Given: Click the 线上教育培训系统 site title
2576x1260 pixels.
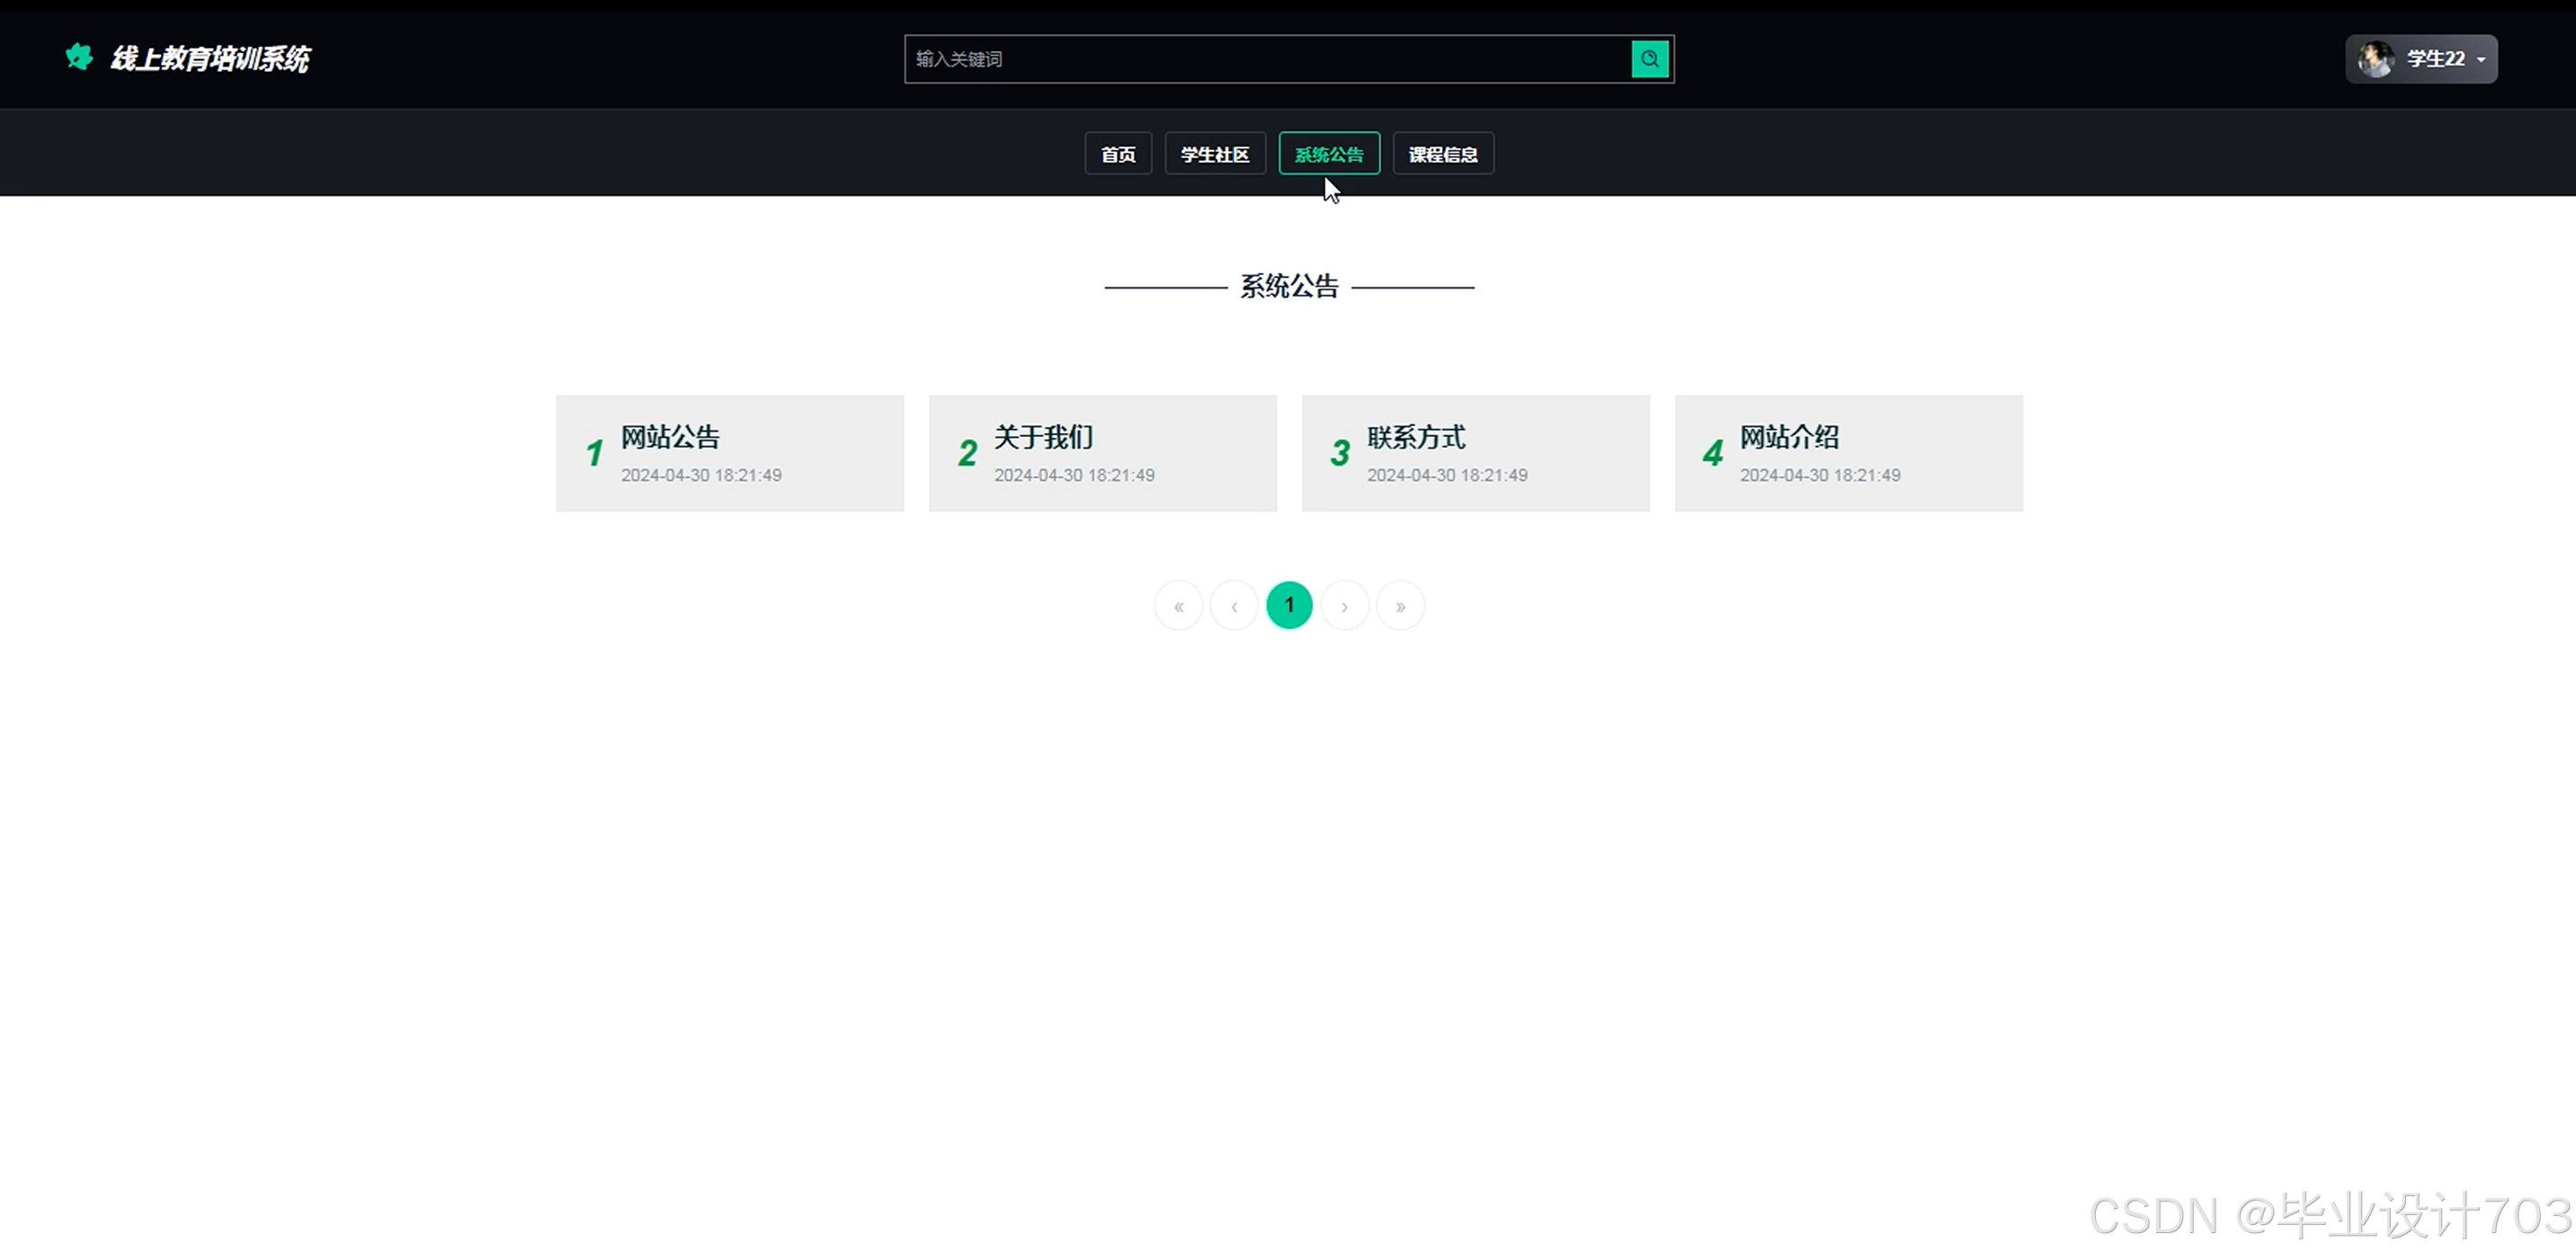Looking at the screenshot, I should tap(210, 59).
